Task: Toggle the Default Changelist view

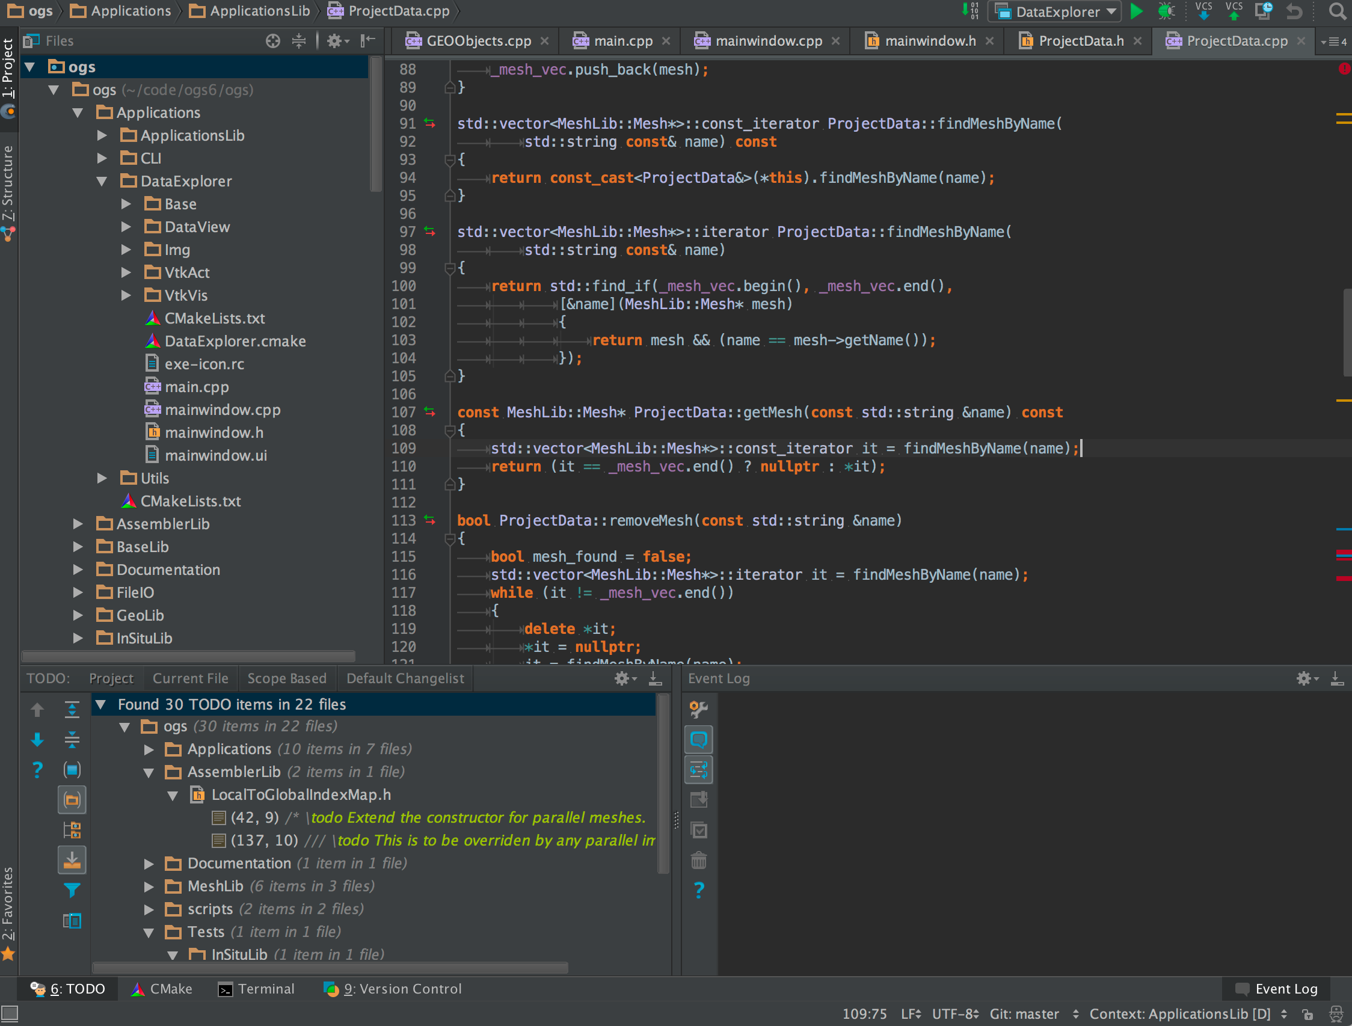Action: pos(406,678)
